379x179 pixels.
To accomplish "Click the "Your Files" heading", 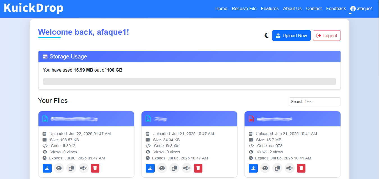I will pos(53,101).
